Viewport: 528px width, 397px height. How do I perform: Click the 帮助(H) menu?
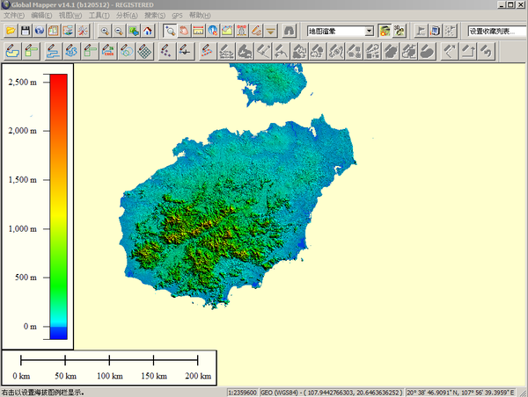coord(200,16)
